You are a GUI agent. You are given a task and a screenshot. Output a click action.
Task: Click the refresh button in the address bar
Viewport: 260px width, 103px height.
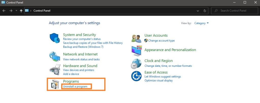[205, 11]
